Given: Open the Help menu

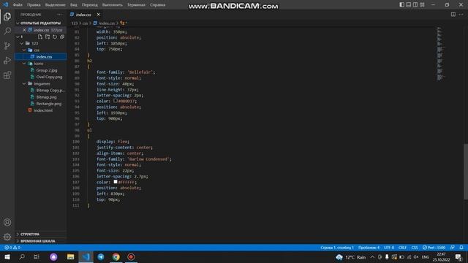Looking at the screenshot, I should pos(158,5).
